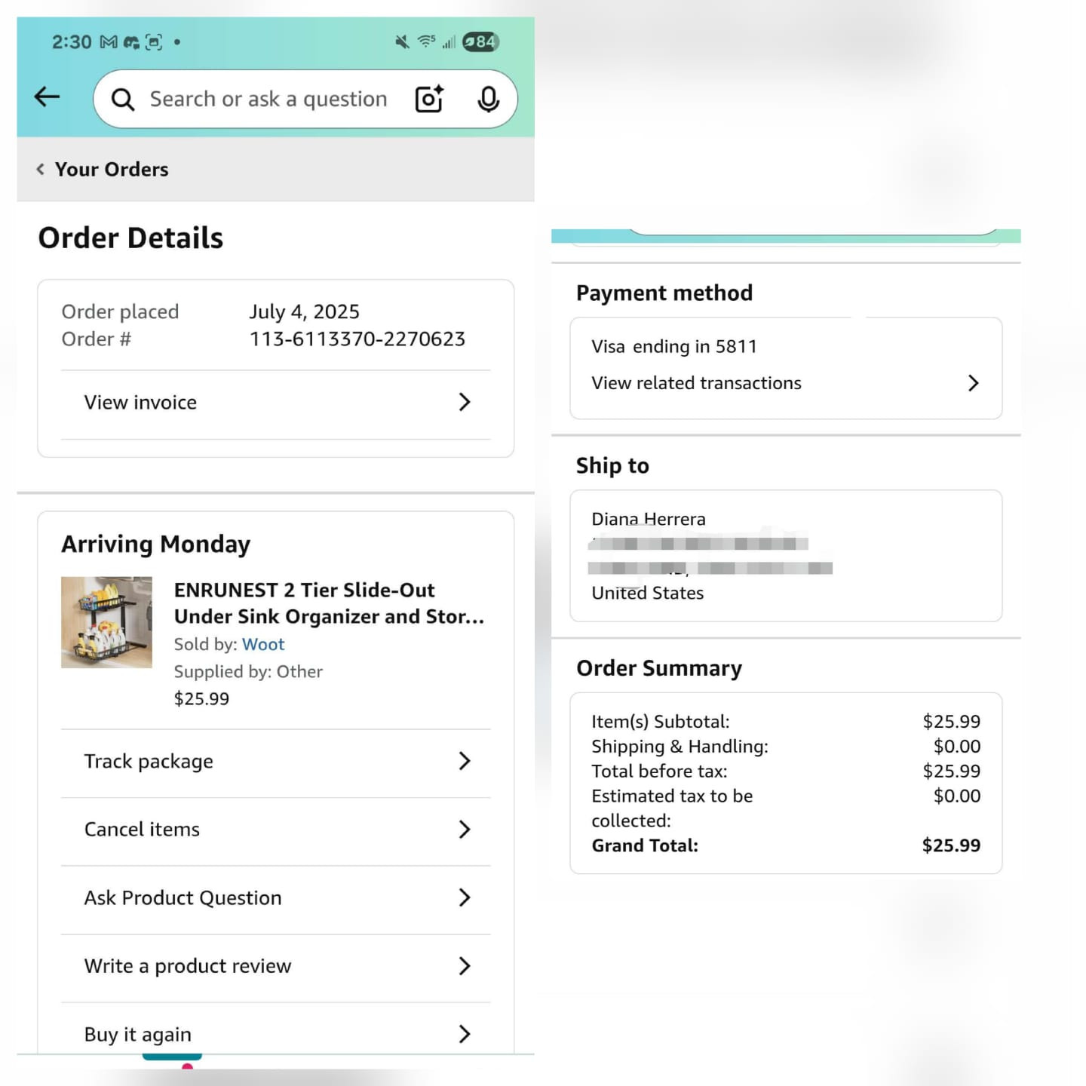Open the Woot seller link
The width and height of the screenshot is (1086, 1086).
coord(263,645)
